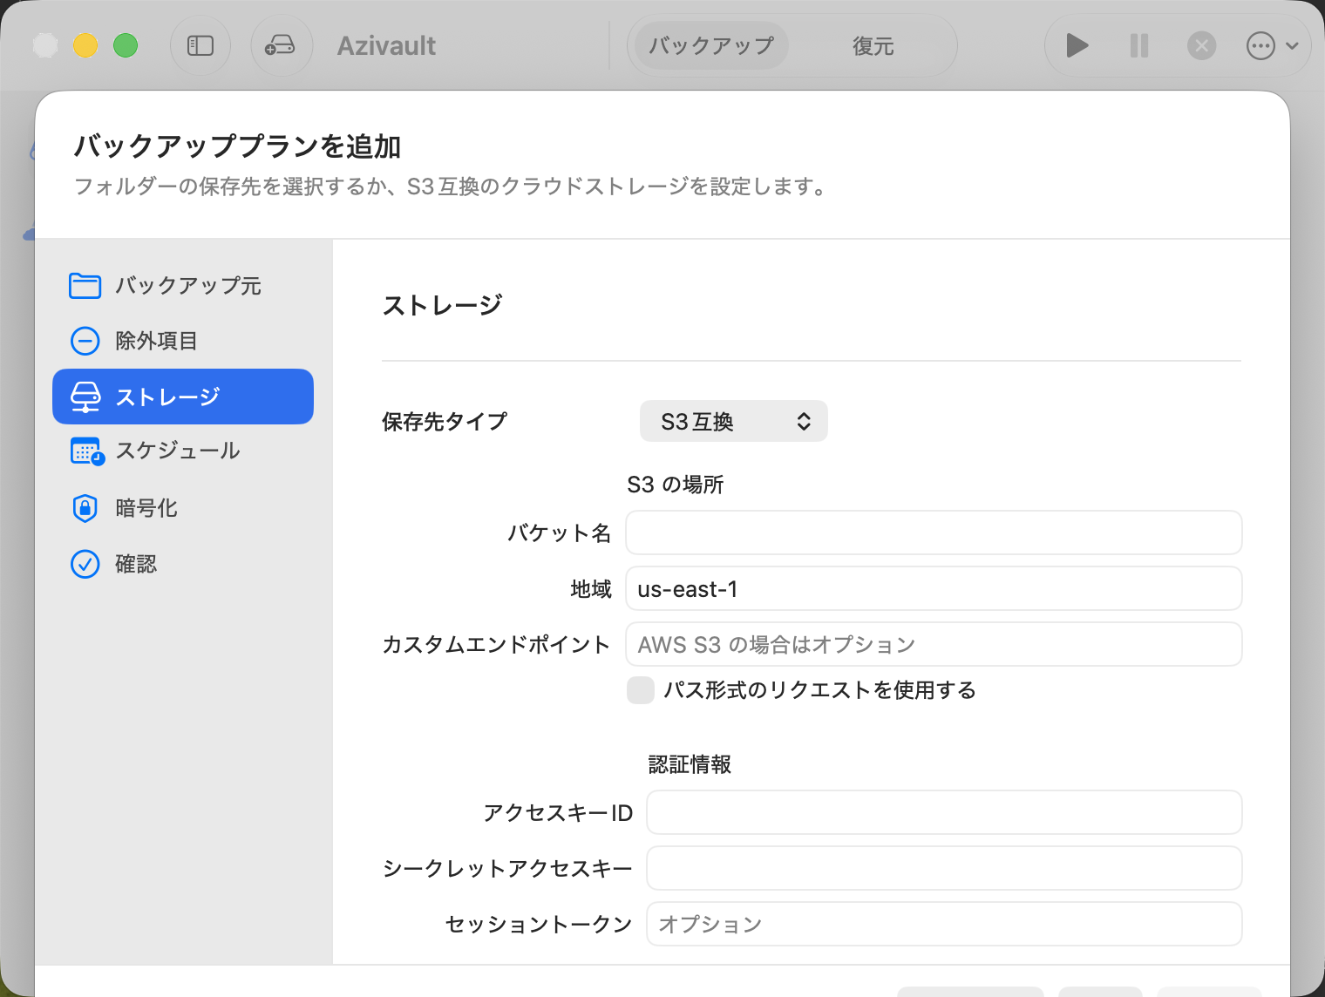Screen dimensions: 1325x997
Task: Select 確認 in the sidebar
Action: point(183,564)
